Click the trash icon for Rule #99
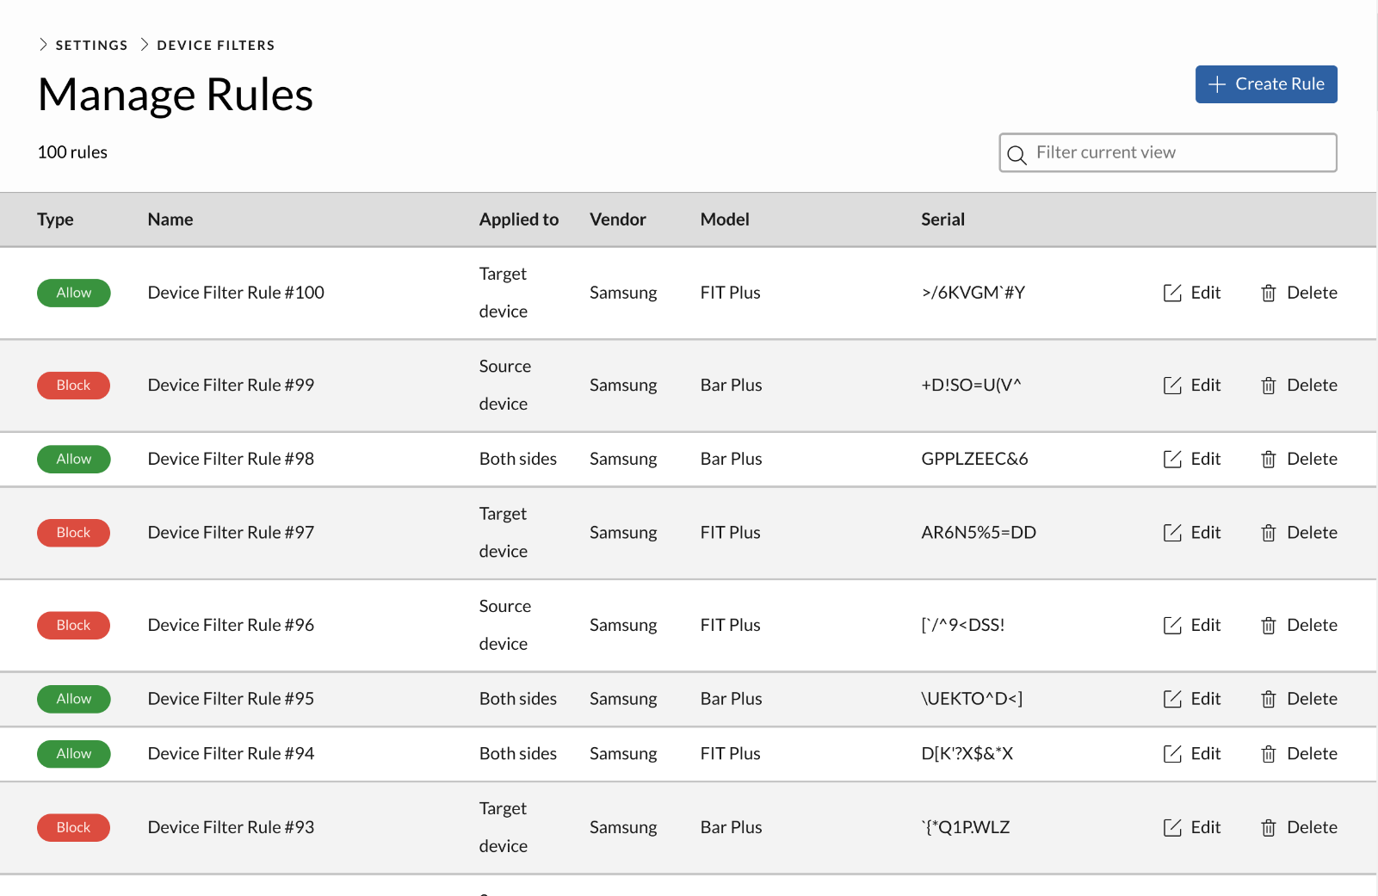The width and height of the screenshot is (1378, 896). (x=1269, y=385)
